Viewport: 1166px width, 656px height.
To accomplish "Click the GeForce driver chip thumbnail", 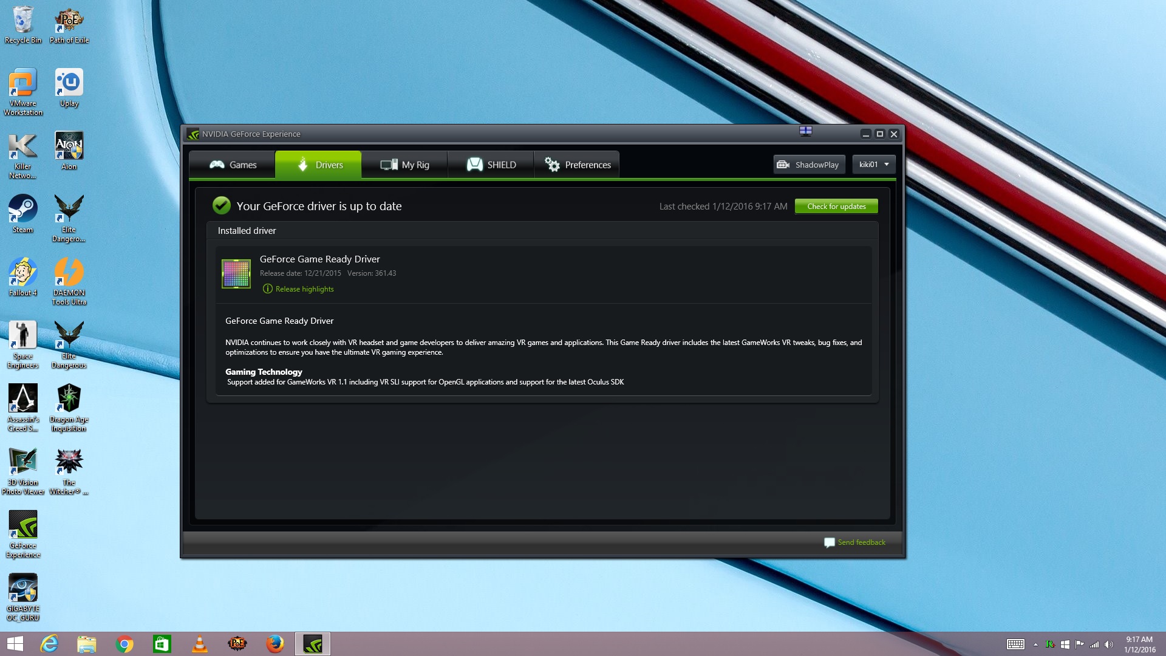I will (x=236, y=274).
